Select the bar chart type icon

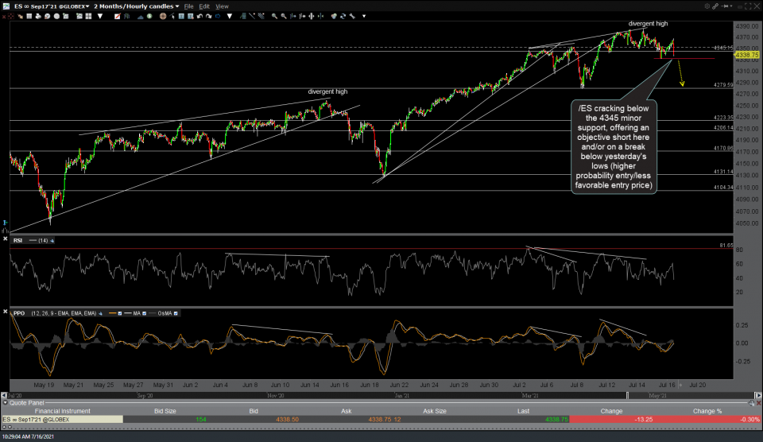pyautogui.click(x=126, y=16)
